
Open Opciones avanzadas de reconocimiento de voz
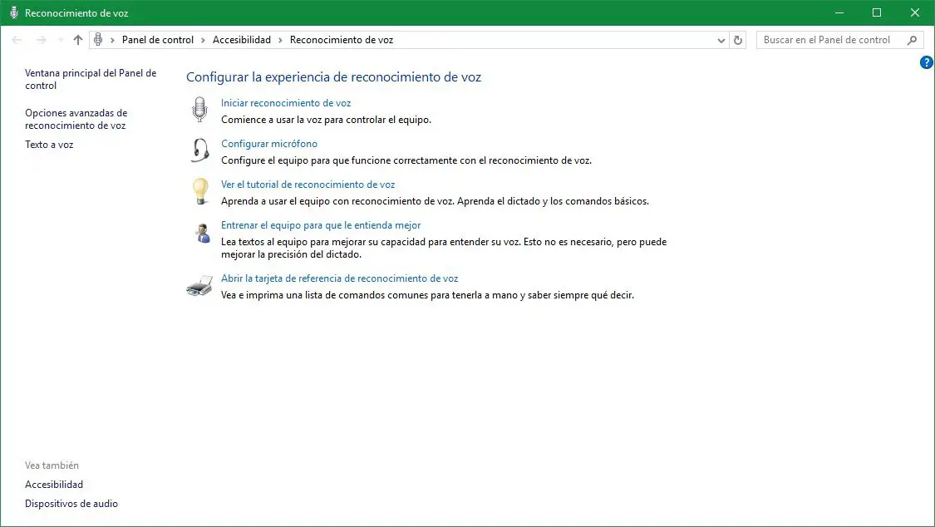pos(76,119)
